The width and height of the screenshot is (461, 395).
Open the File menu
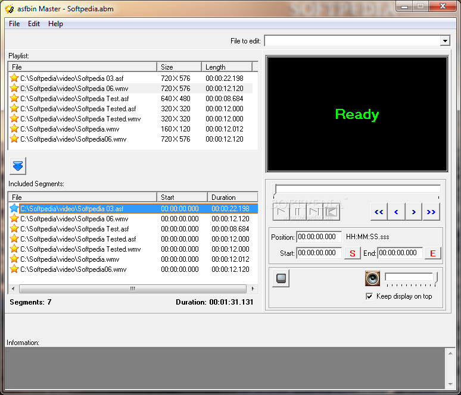click(x=14, y=24)
